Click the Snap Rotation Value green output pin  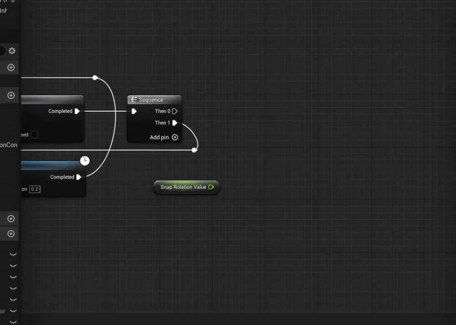coord(211,187)
